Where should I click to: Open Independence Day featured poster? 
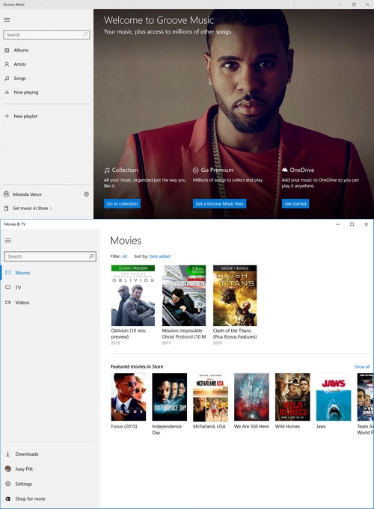(170, 397)
